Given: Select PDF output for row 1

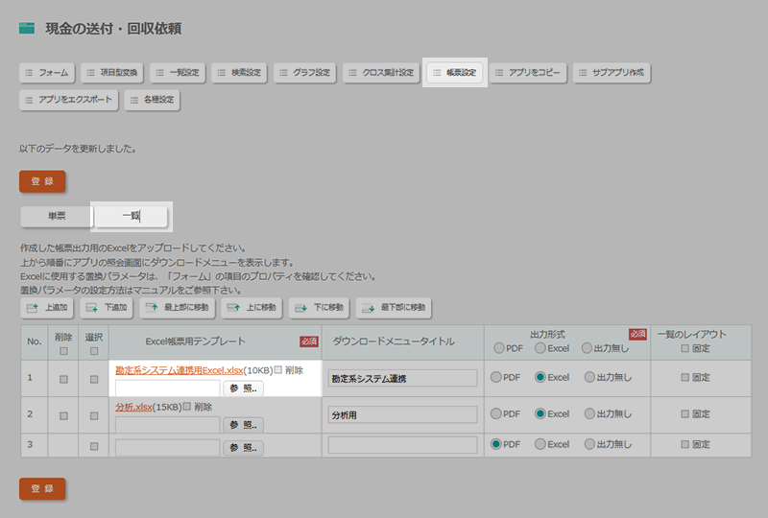Looking at the screenshot, I should pos(496,377).
